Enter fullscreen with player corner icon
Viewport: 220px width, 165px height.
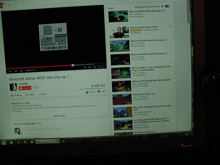[x=104, y=66]
